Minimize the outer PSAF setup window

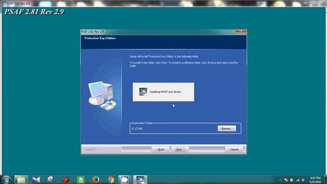pos(305,3)
